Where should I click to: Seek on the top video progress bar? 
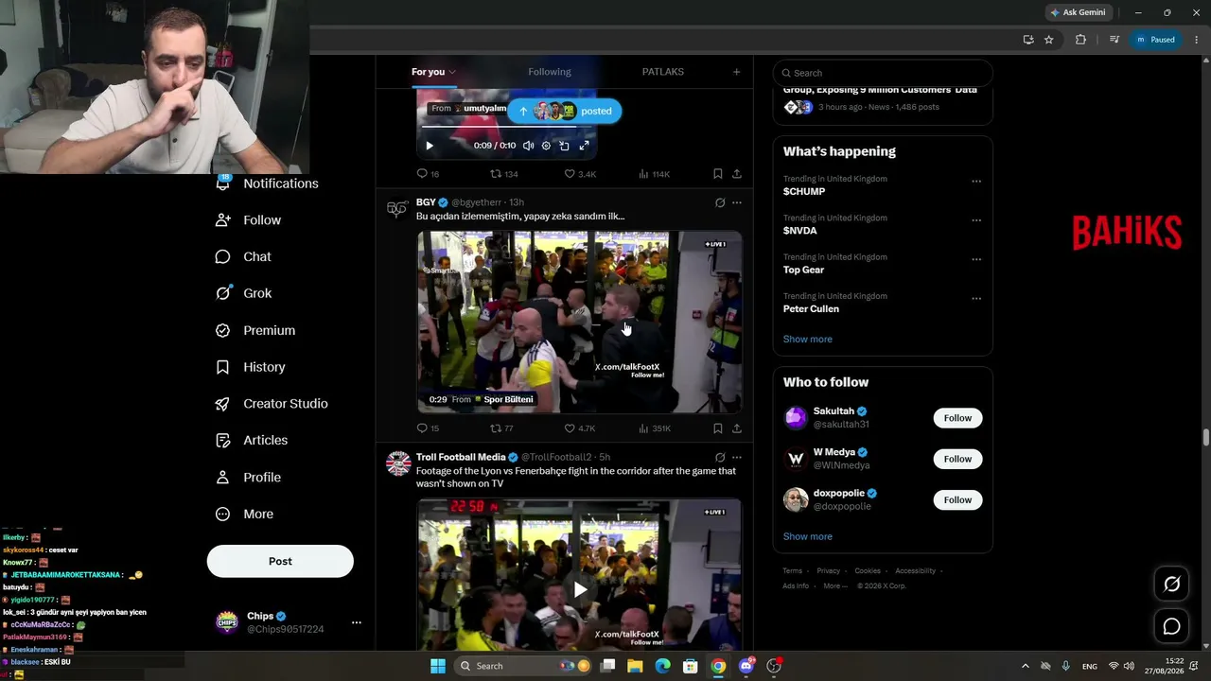(508, 127)
